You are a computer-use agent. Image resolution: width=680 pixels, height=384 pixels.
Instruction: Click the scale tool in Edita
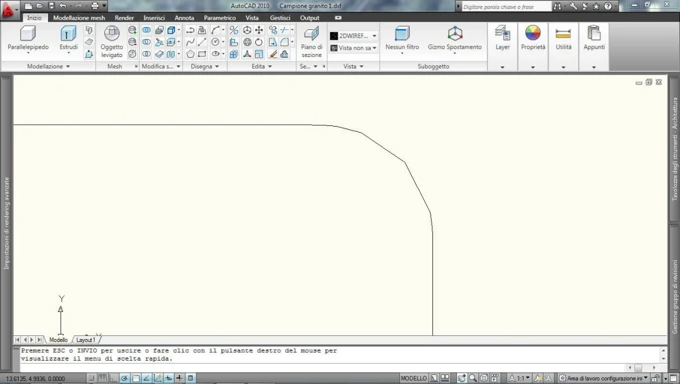tap(259, 54)
